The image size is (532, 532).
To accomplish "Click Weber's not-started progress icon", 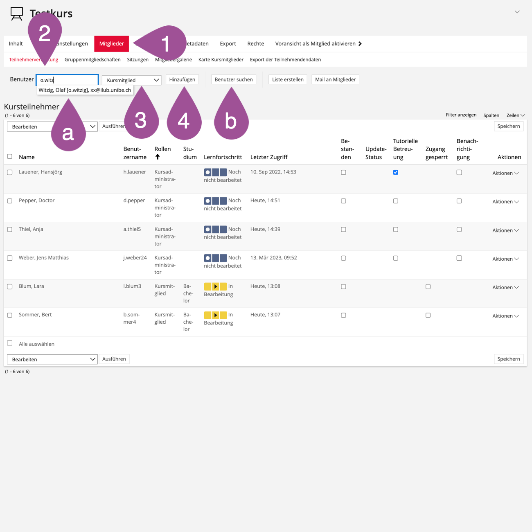I will coord(215,258).
